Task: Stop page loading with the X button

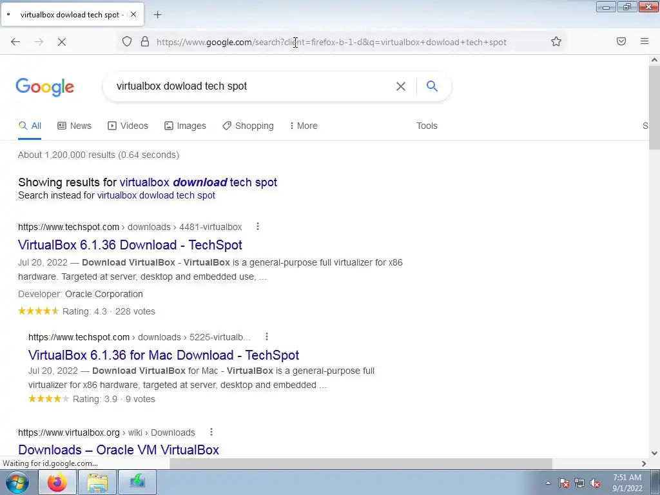Action: coord(62,42)
